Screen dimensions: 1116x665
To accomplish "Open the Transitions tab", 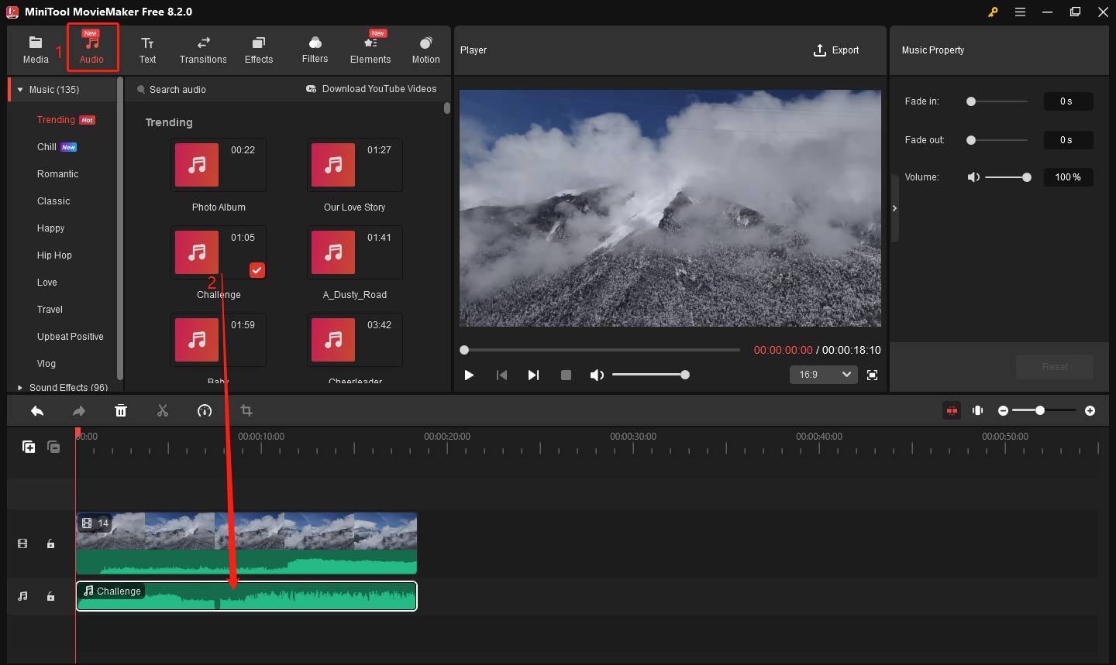I will pos(203,50).
